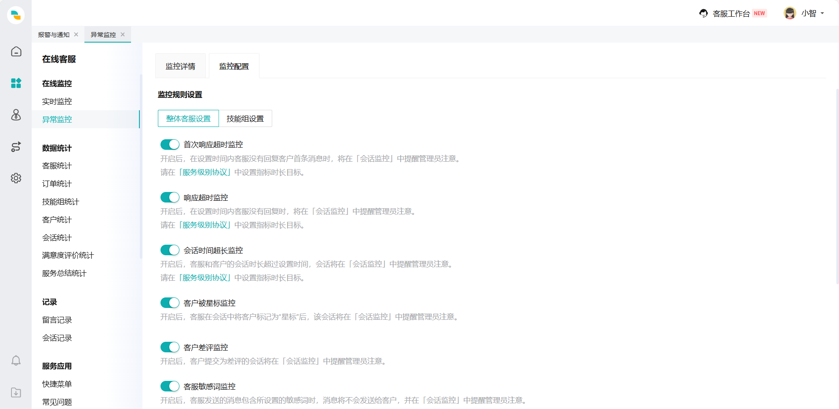
Task: Toggle off 客户被星标监控
Action: (x=169, y=303)
